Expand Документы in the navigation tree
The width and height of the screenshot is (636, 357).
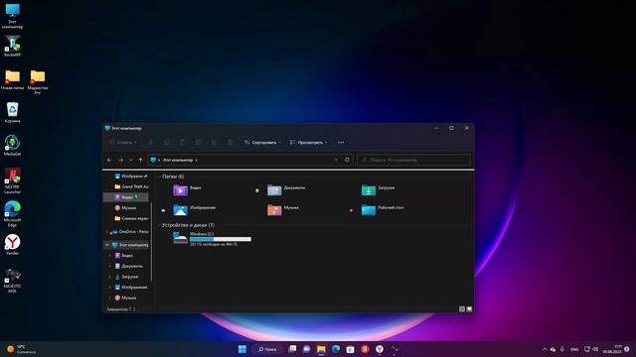tap(110, 266)
